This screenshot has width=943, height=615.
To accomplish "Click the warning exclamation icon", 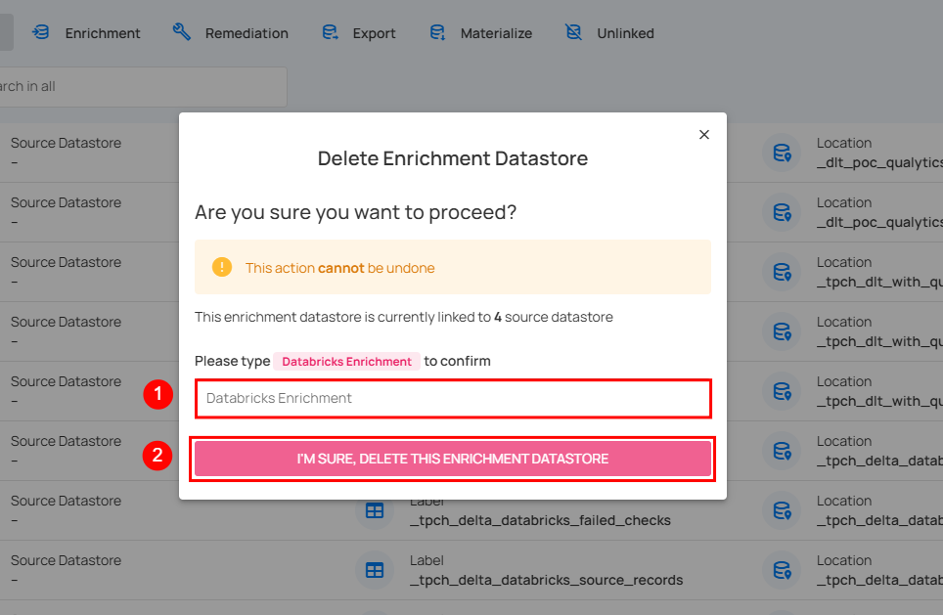I will [x=222, y=267].
